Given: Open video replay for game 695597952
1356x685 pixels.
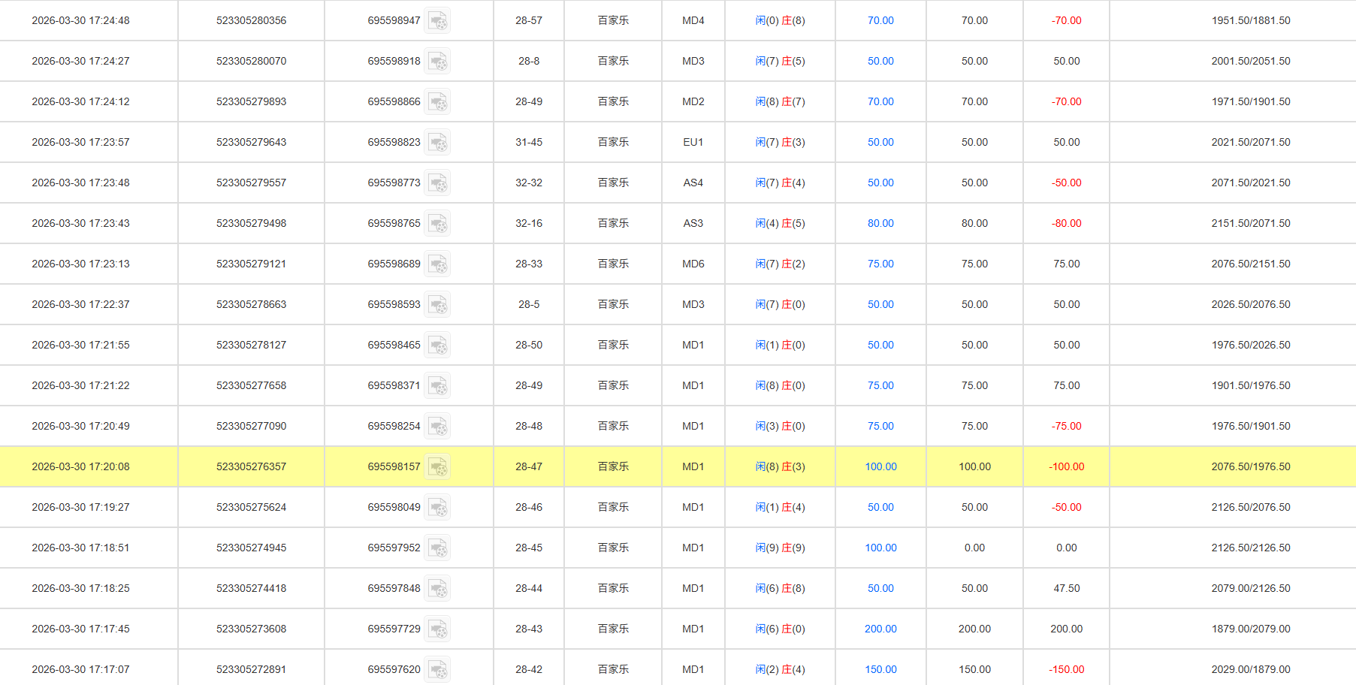Looking at the screenshot, I should pos(438,548).
